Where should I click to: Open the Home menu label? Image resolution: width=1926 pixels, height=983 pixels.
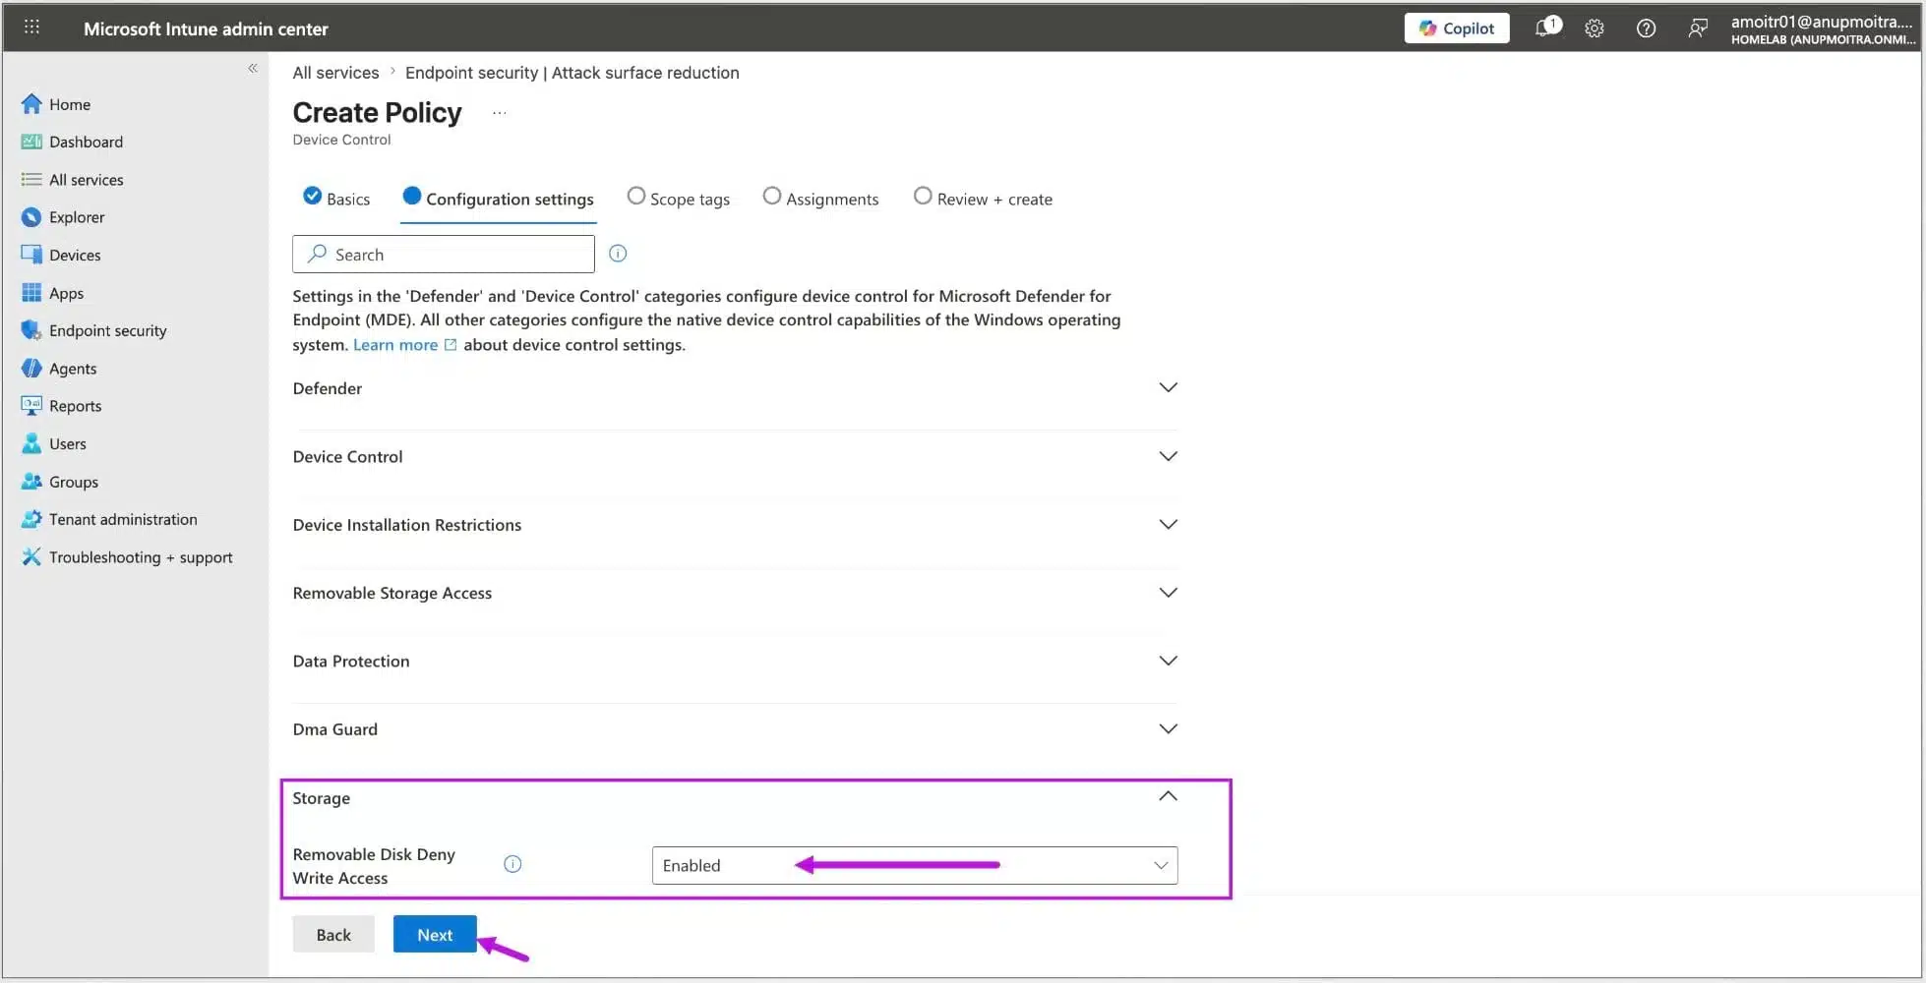[x=70, y=104]
